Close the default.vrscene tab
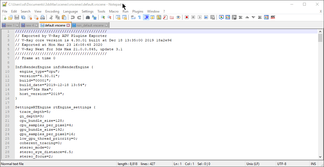324x167 pixels. (x=68, y=25)
